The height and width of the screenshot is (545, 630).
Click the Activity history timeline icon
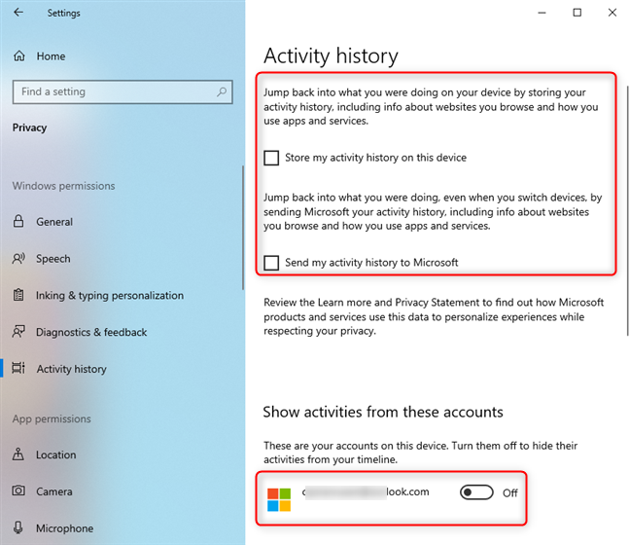18,368
